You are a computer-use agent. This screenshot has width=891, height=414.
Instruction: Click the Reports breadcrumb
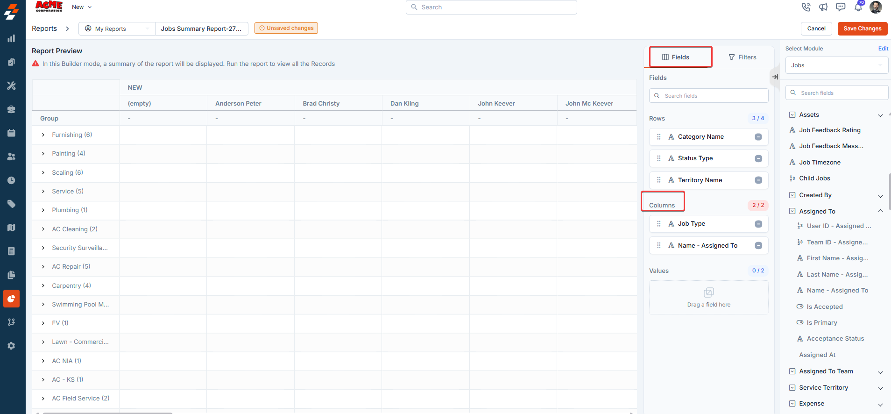(x=44, y=29)
